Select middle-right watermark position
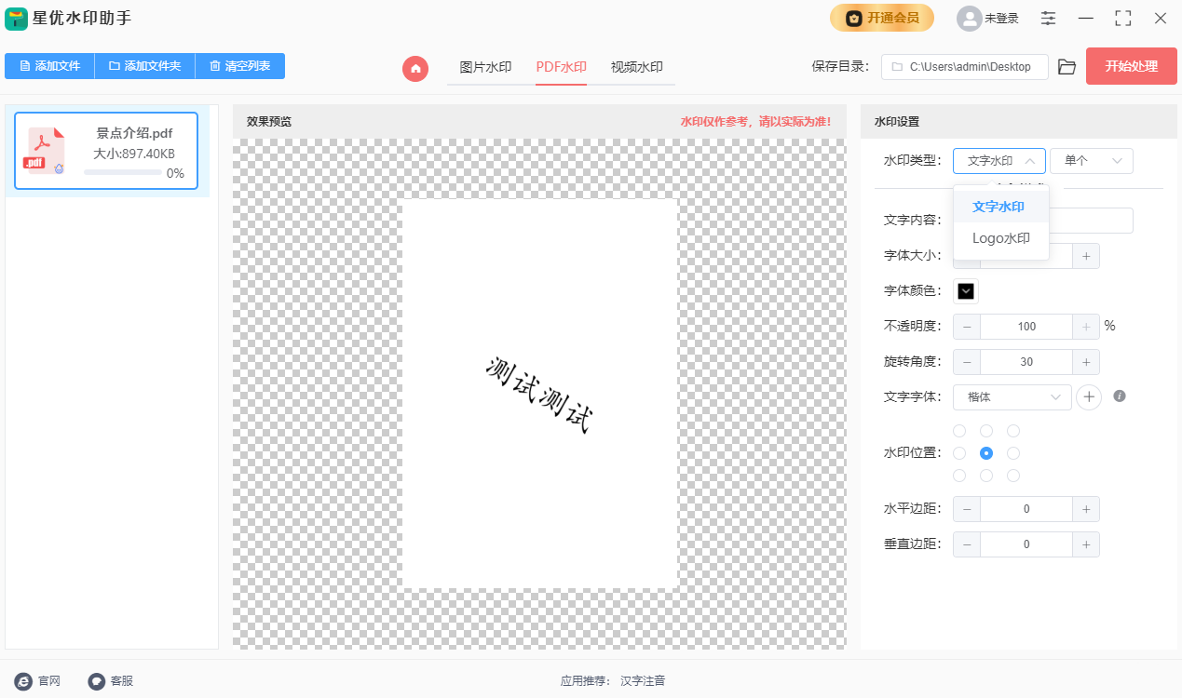 [1013, 453]
